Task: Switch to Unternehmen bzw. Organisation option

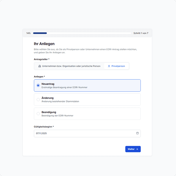Action: coord(69,66)
